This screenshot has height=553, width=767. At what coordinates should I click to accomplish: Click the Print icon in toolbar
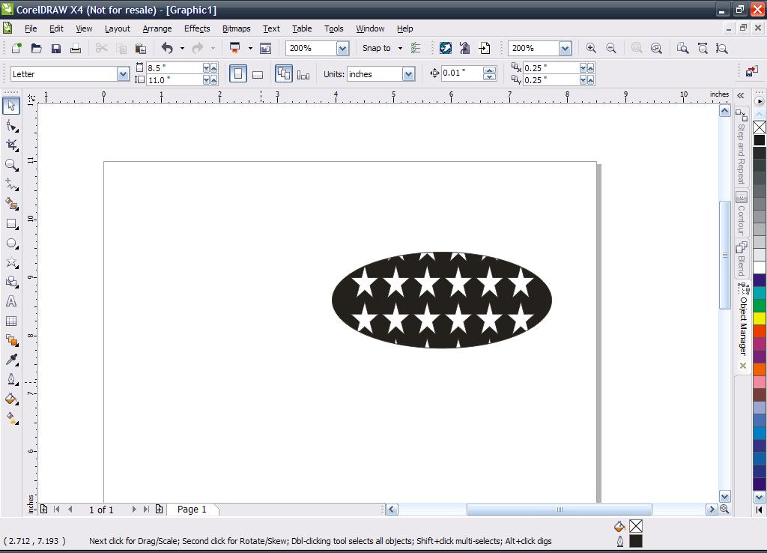[76, 48]
